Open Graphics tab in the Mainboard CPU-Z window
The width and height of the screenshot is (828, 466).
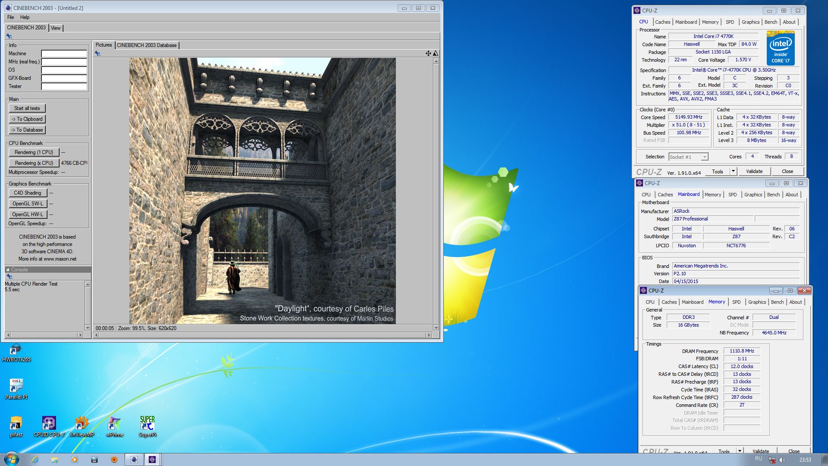[753, 195]
